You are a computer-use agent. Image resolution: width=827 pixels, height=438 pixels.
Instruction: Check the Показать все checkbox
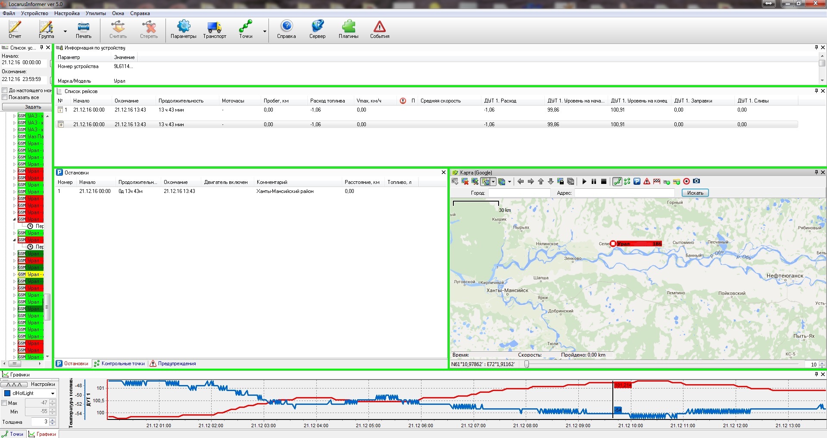pos(5,97)
